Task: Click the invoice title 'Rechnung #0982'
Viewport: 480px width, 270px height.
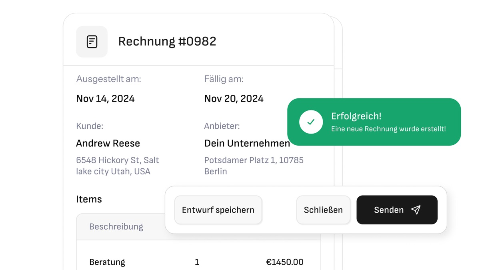Action: coord(167,41)
